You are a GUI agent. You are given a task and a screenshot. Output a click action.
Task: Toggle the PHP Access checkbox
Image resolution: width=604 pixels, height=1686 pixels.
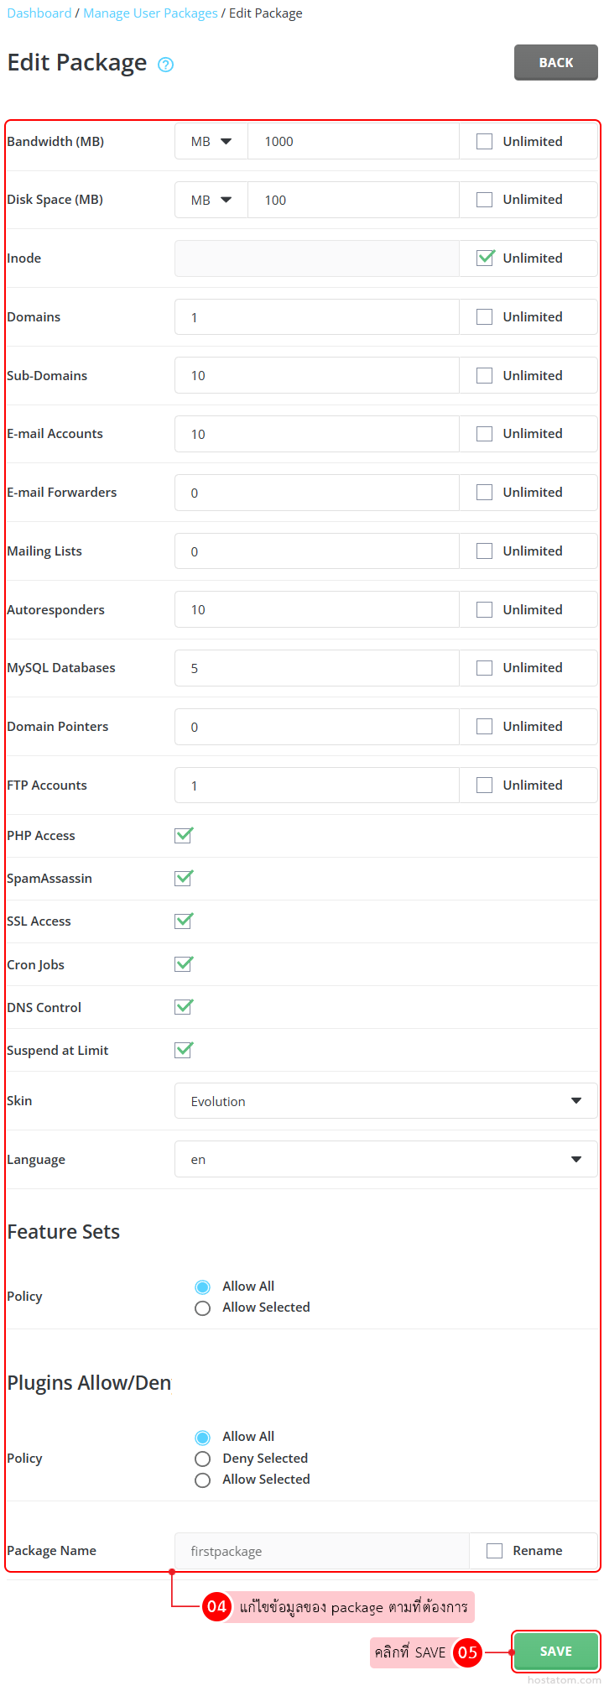coord(183,835)
